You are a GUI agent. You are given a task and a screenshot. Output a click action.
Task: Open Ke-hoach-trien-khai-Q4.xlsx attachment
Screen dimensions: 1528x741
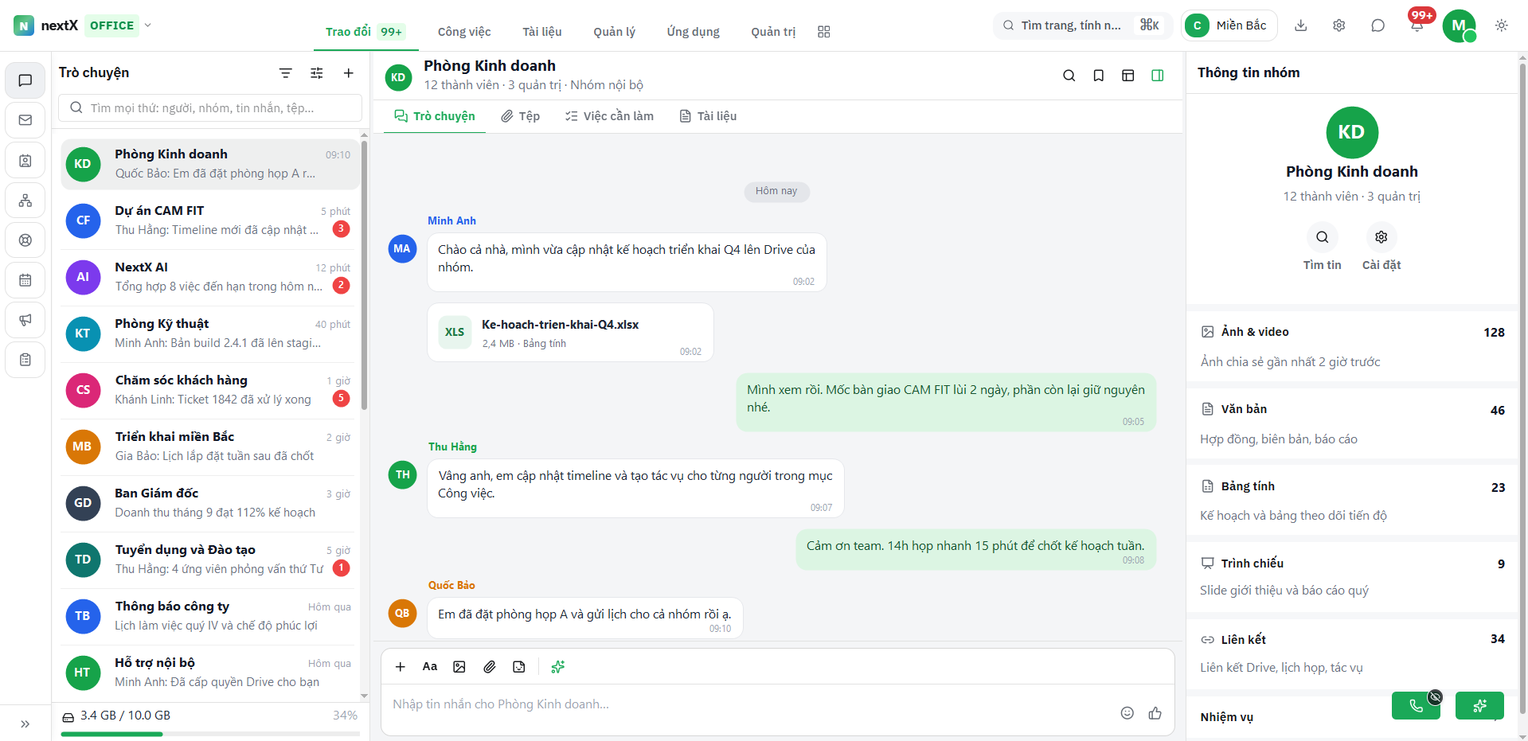pos(570,333)
